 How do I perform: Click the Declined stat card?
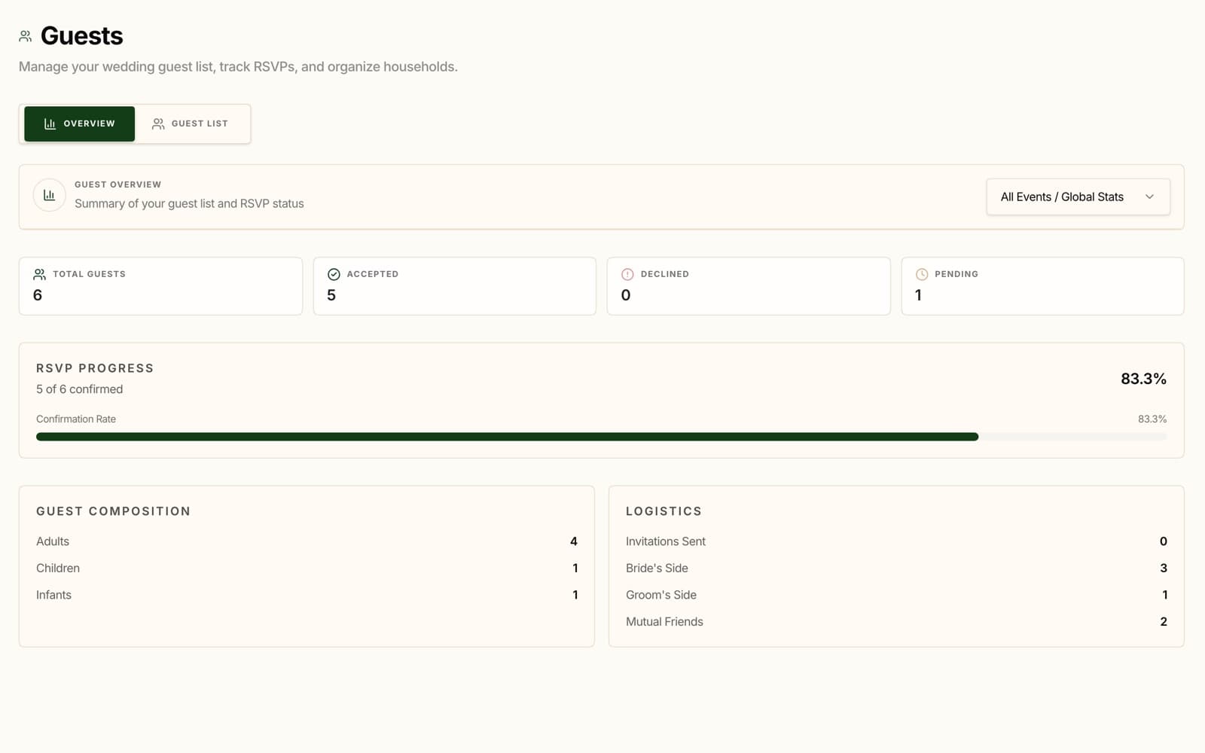(x=749, y=286)
